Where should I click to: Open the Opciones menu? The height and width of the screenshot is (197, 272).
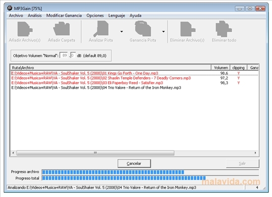coord(95,16)
